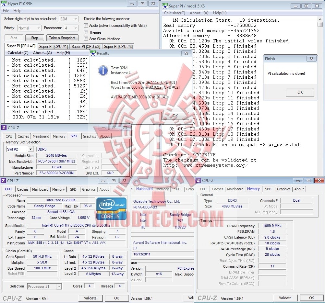Image resolution: width=325 pixels, height=303 pixels.
Task: Expand the Slot #2 memory slot dropdown
Action: (x=31, y=149)
